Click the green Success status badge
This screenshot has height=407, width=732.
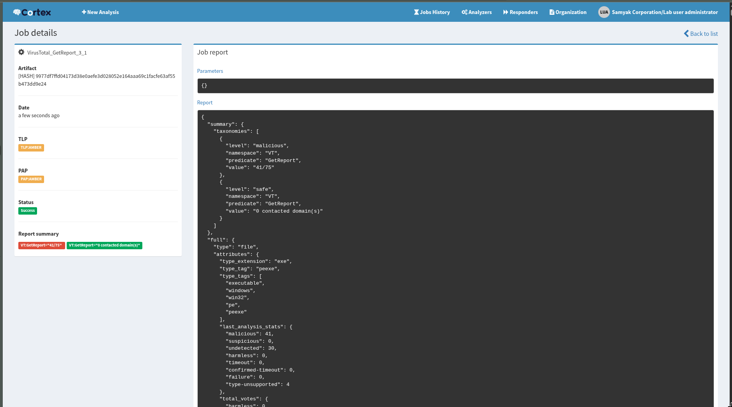(x=28, y=211)
